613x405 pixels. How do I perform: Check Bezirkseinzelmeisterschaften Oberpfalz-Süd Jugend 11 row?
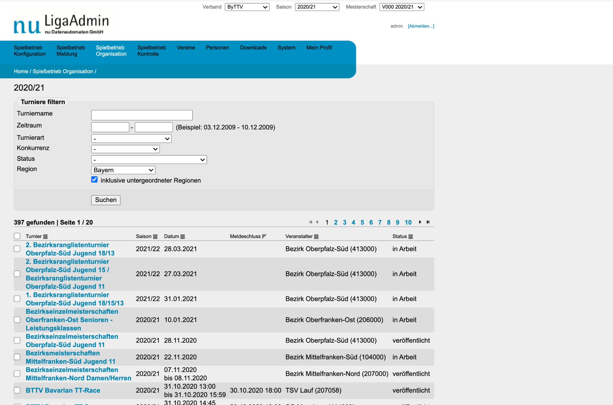pos(17,340)
